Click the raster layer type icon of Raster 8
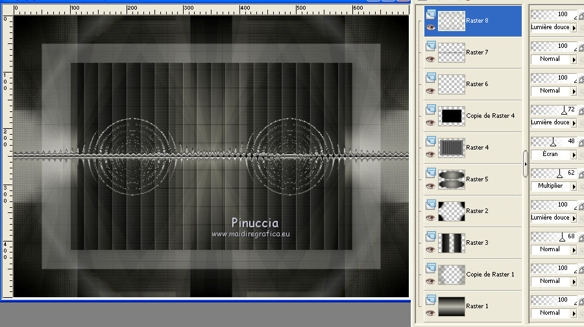 pyautogui.click(x=431, y=14)
